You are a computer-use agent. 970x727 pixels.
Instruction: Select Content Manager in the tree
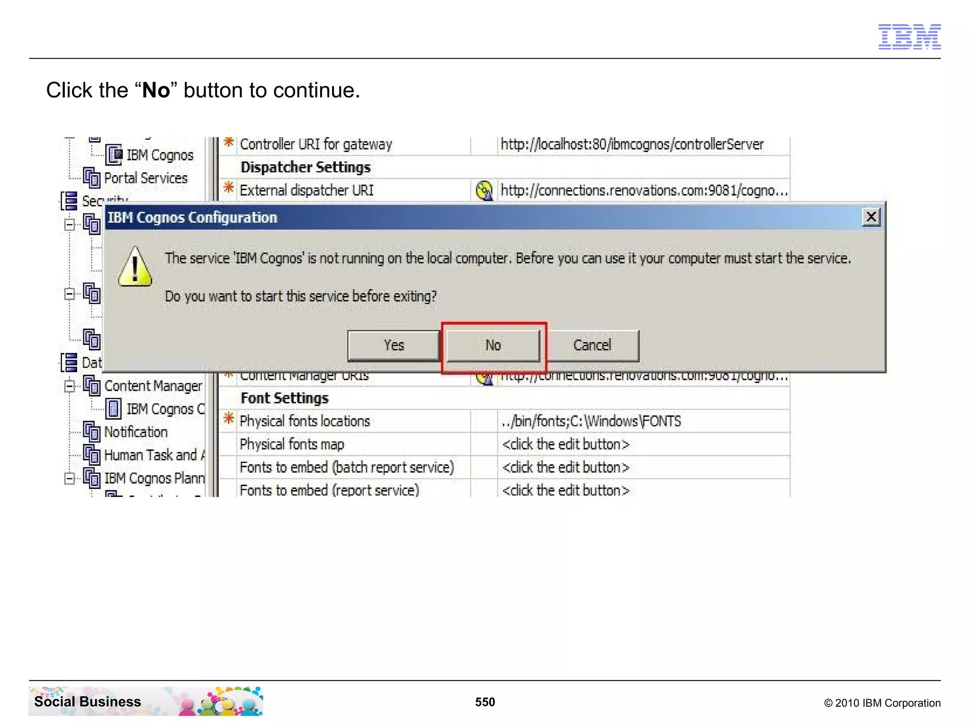pos(153,386)
